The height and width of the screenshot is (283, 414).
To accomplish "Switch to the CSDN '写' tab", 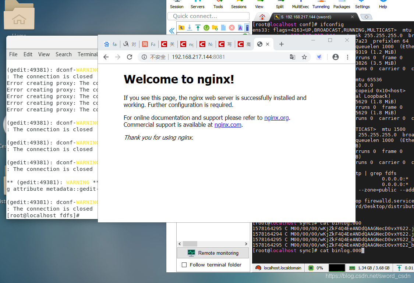I will pyautogui.click(x=226, y=44).
